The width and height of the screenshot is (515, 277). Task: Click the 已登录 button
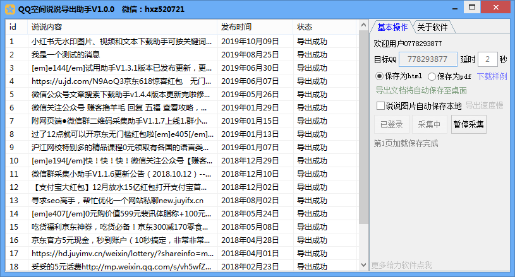(x=392, y=124)
